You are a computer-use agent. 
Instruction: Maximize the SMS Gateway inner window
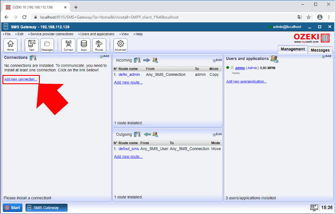pyautogui.click(x=320, y=27)
